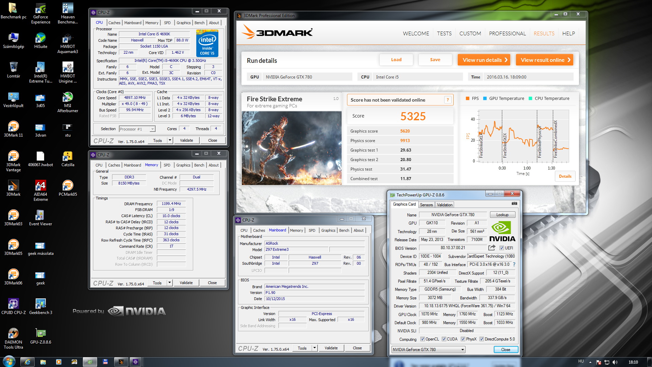Open 3DMark Vantage desktop icon
The height and width of the screenshot is (367, 652).
click(x=14, y=161)
